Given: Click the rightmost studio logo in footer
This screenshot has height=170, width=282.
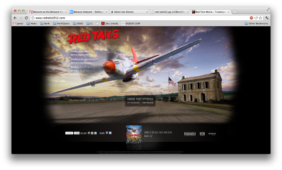Looking at the screenshot, I should click(x=212, y=134).
